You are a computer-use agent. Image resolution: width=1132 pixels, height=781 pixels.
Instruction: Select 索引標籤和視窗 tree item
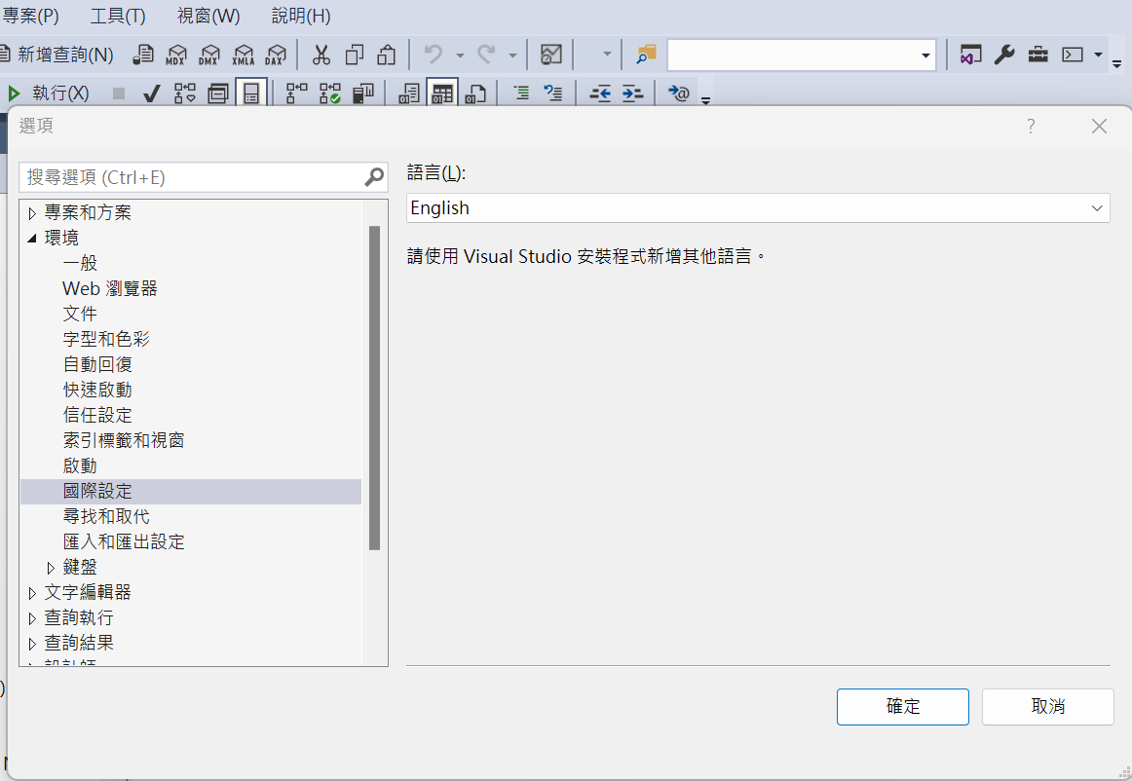[x=124, y=440]
